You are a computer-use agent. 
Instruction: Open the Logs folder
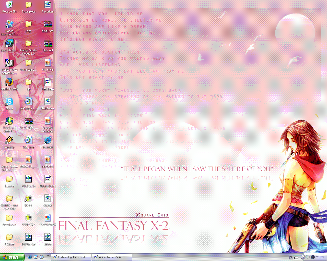pyautogui.click(x=28, y=26)
